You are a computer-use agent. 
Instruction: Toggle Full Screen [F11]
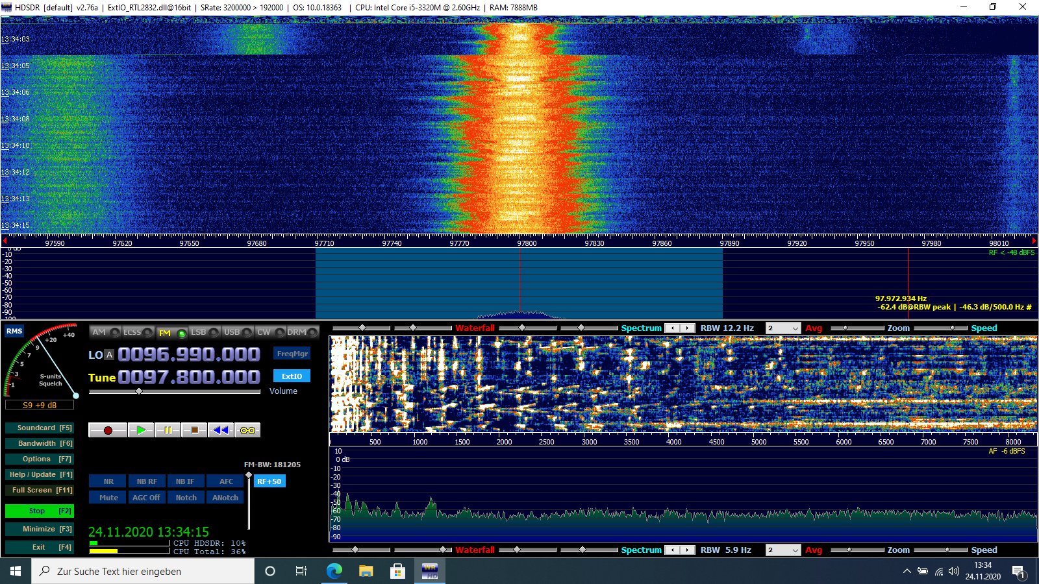pos(40,491)
